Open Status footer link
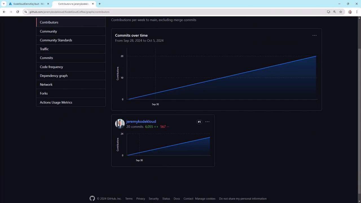Image resolution: width=361 pixels, height=203 pixels. (166, 198)
